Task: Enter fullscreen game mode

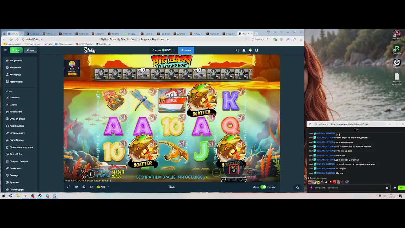Action: (69, 187)
